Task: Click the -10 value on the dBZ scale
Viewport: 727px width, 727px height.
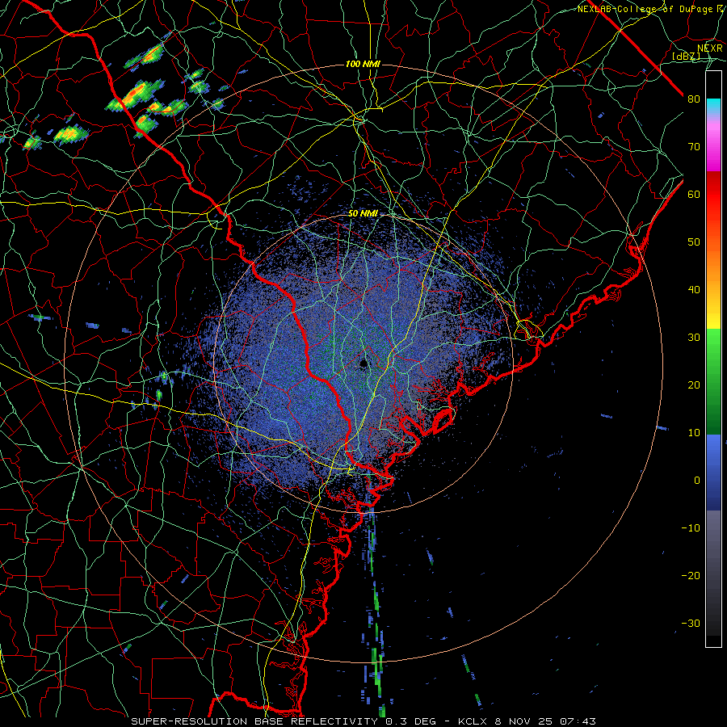Action: click(691, 527)
